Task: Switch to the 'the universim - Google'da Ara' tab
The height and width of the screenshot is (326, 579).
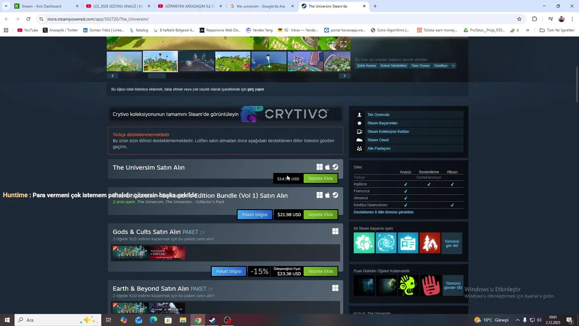Action: pyautogui.click(x=262, y=6)
